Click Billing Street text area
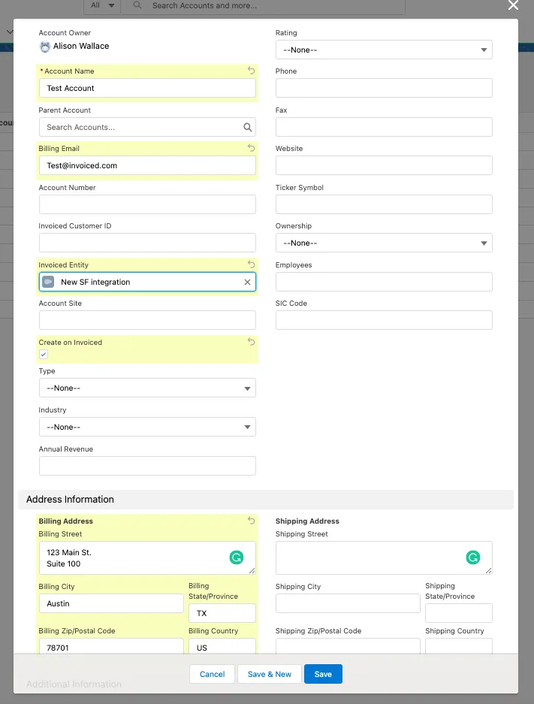The height and width of the screenshot is (704, 534). [x=147, y=558]
